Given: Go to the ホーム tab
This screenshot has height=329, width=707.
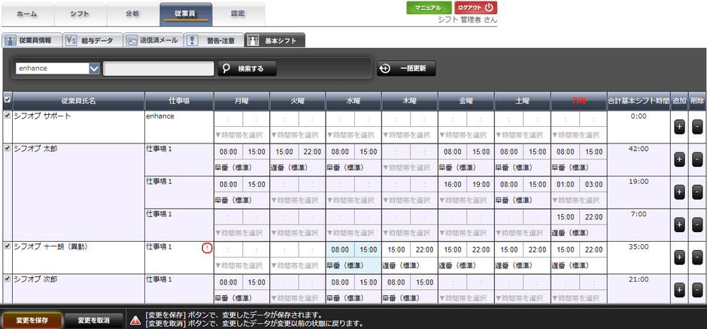Looking at the screenshot, I should tap(28, 14).
